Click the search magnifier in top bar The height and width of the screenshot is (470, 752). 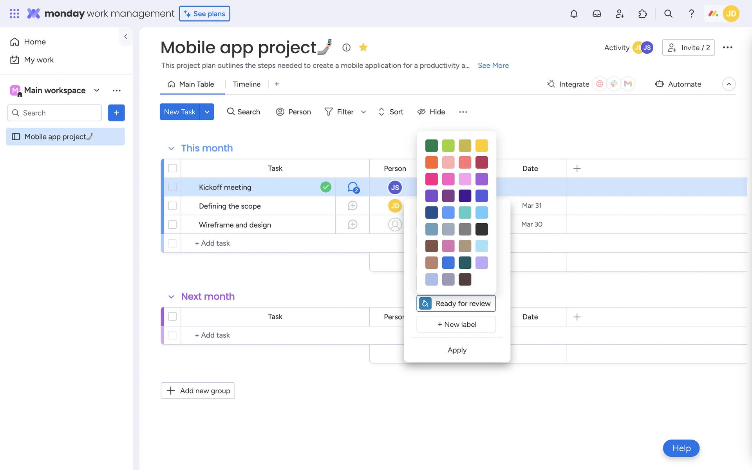[668, 14]
